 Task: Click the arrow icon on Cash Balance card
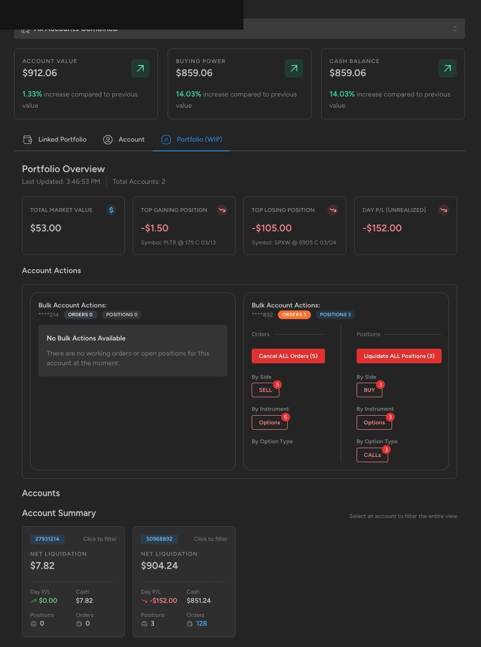point(447,68)
